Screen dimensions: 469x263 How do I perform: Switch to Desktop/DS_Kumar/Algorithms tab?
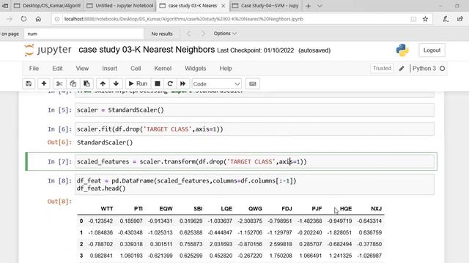point(47,6)
